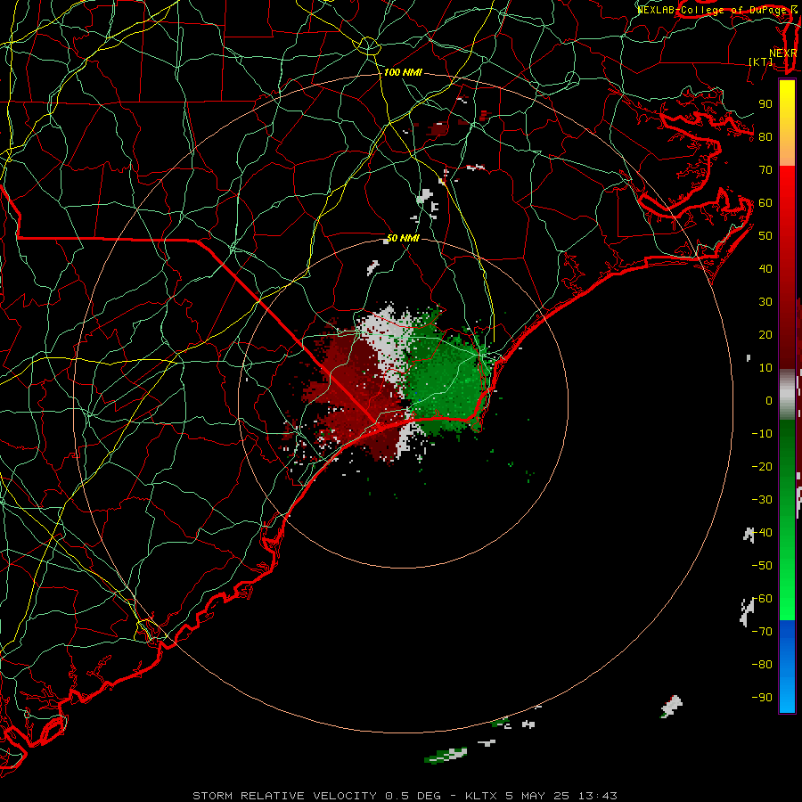Click the gray zero-velocity segment of color bar
Image resolution: width=802 pixels, height=802 pixels.
[787, 395]
